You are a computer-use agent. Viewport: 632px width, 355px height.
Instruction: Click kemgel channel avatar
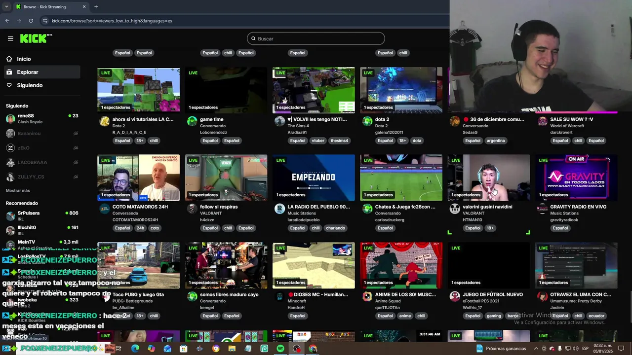coord(192,296)
